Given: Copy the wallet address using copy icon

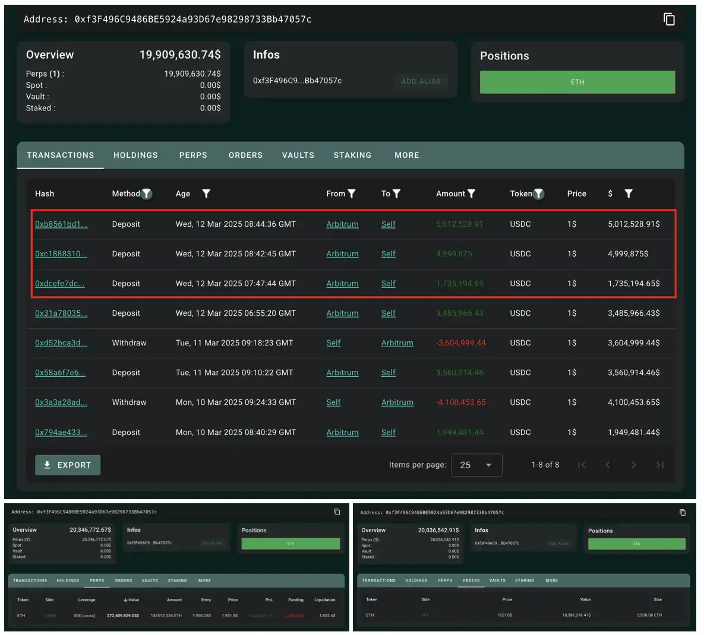Looking at the screenshot, I should 669,20.
